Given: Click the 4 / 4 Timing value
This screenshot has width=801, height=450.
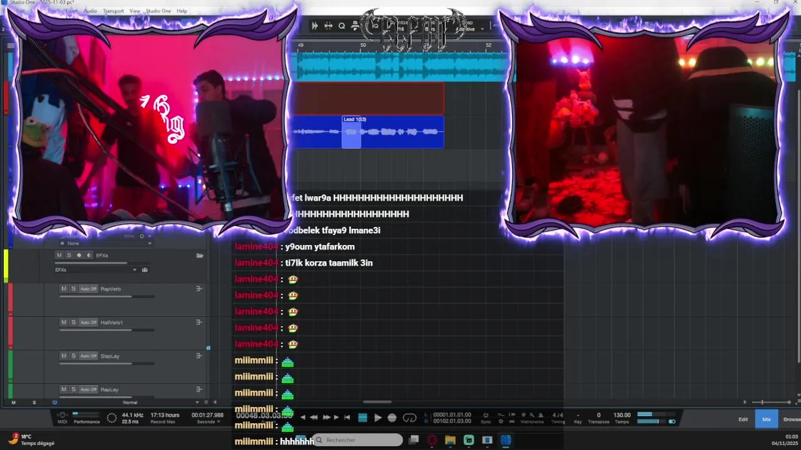Looking at the screenshot, I should click(558, 415).
